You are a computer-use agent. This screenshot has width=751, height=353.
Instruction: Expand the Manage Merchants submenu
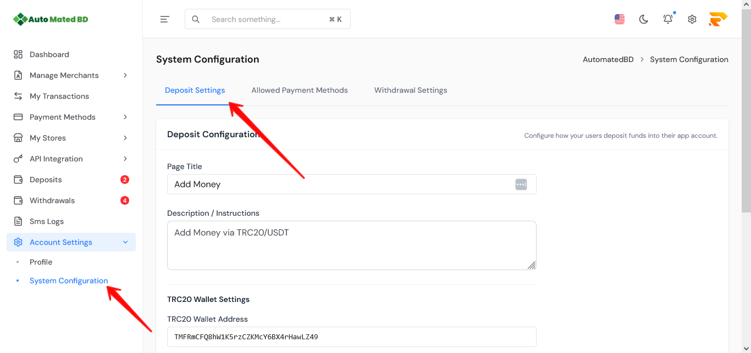pos(125,75)
